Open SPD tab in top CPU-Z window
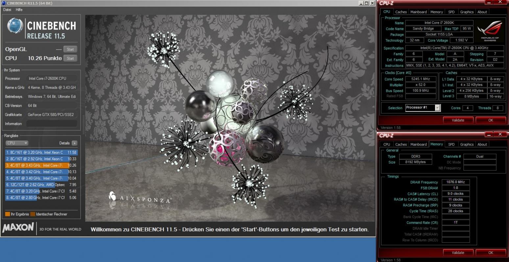This screenshot has width=509, height=262. pos(451,12)
